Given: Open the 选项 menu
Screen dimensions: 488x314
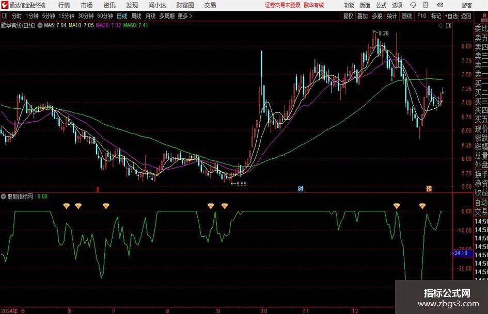Looking at the screenshot, I should click(397, 5).
